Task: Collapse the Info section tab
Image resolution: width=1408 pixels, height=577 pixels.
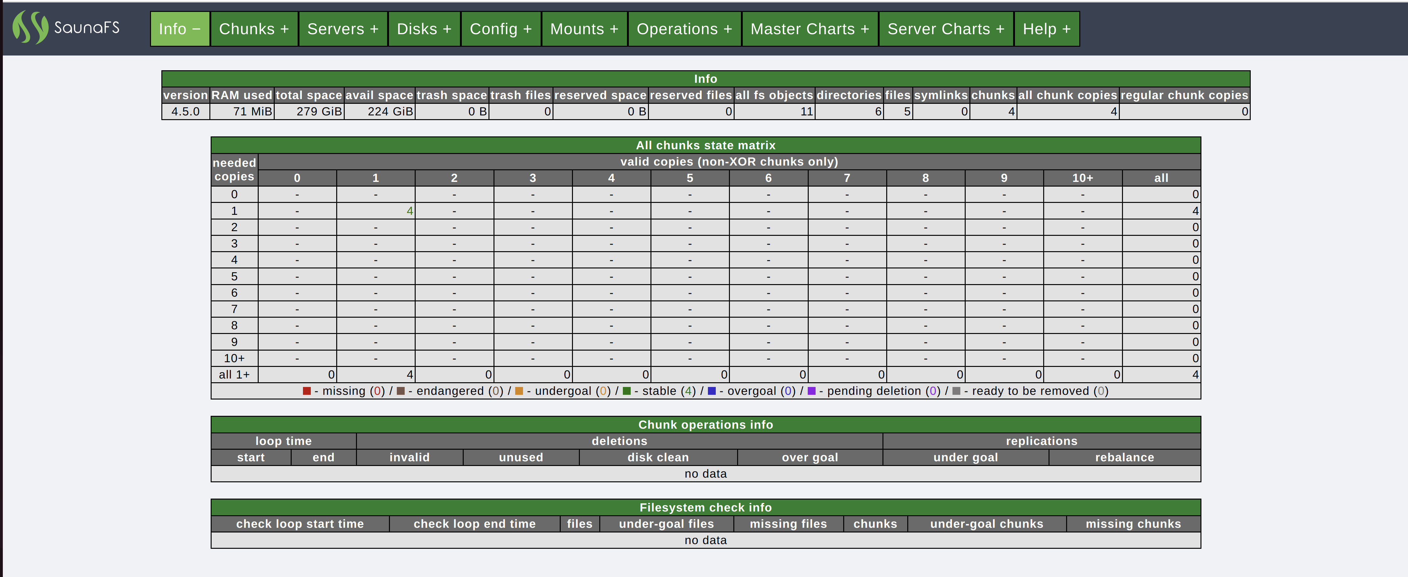Action: tap(180, 29)
